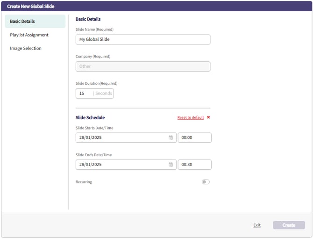
Task: Click the Slide Duration value 15
Action: coord(83,94)
